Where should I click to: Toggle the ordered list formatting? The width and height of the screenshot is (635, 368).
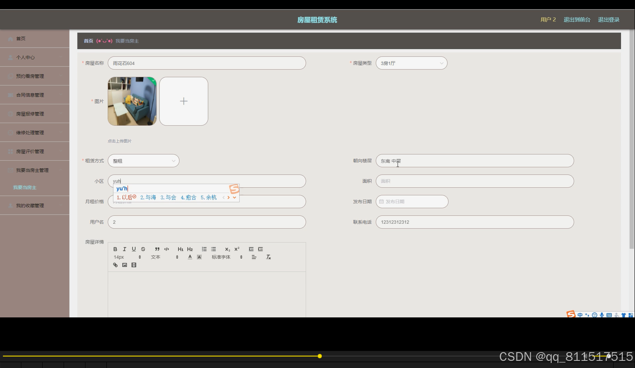click(x=204, y=249)
